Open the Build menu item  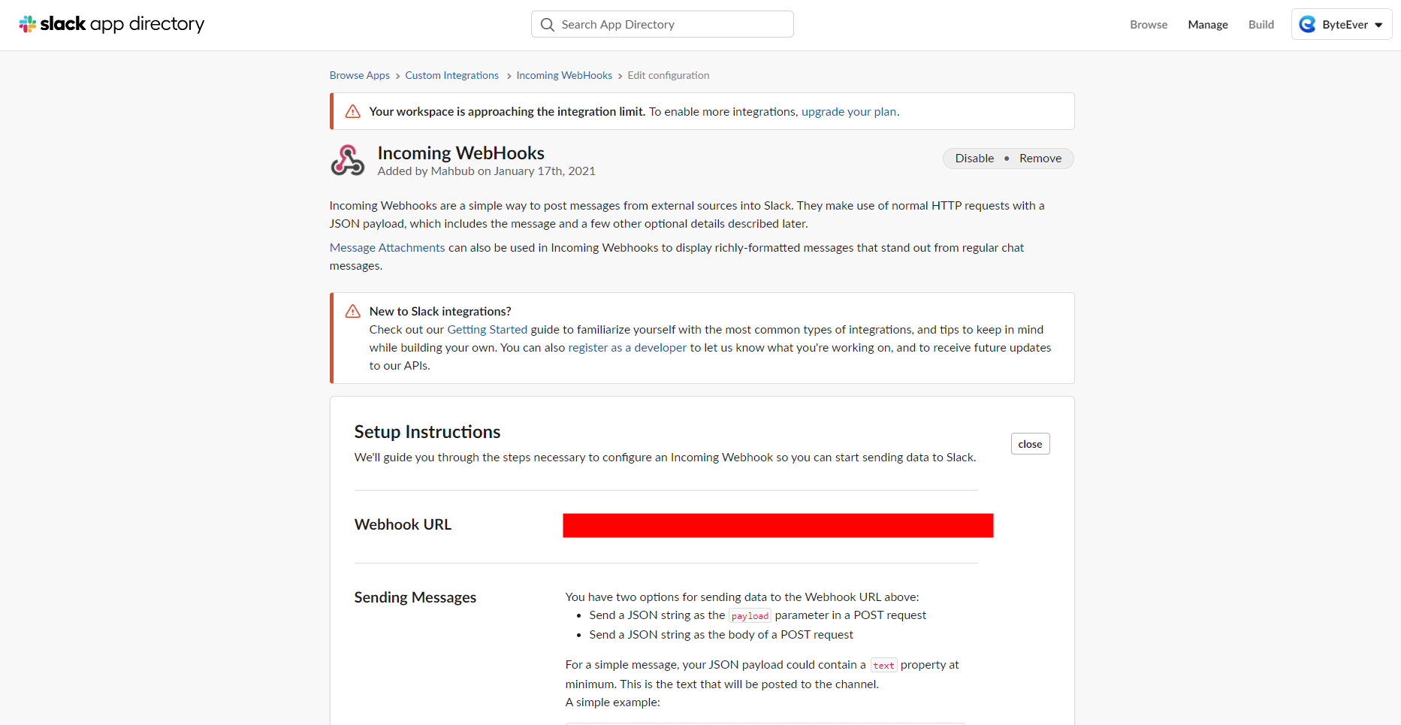[1261, 25]
